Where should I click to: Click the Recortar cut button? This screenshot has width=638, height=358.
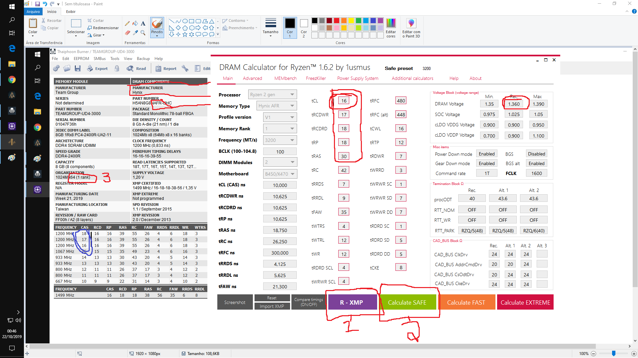(x=52, y=21)
